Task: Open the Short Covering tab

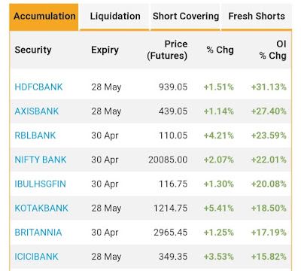Action: point(186,17)
